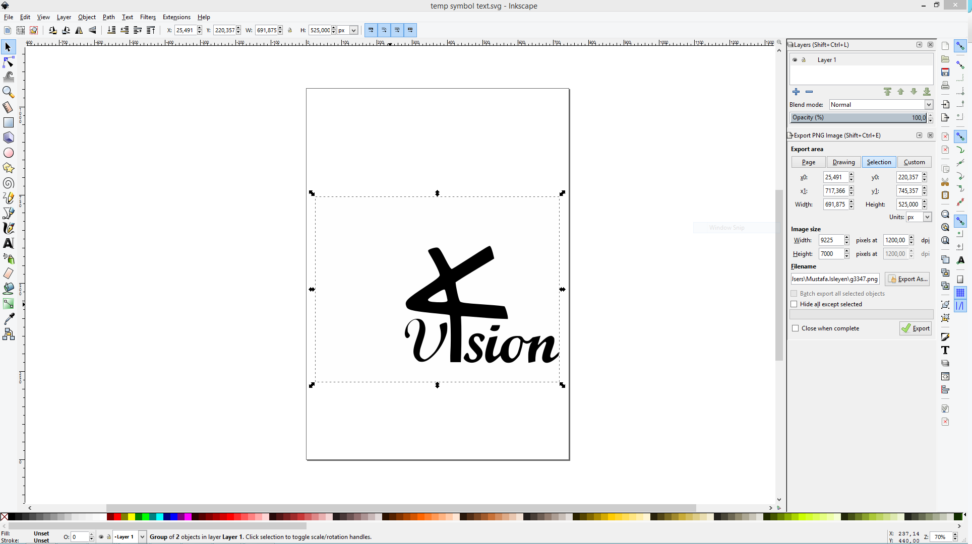Toggle Layer 1 visibility eye
972x544 pixels.
click(795, 60)
